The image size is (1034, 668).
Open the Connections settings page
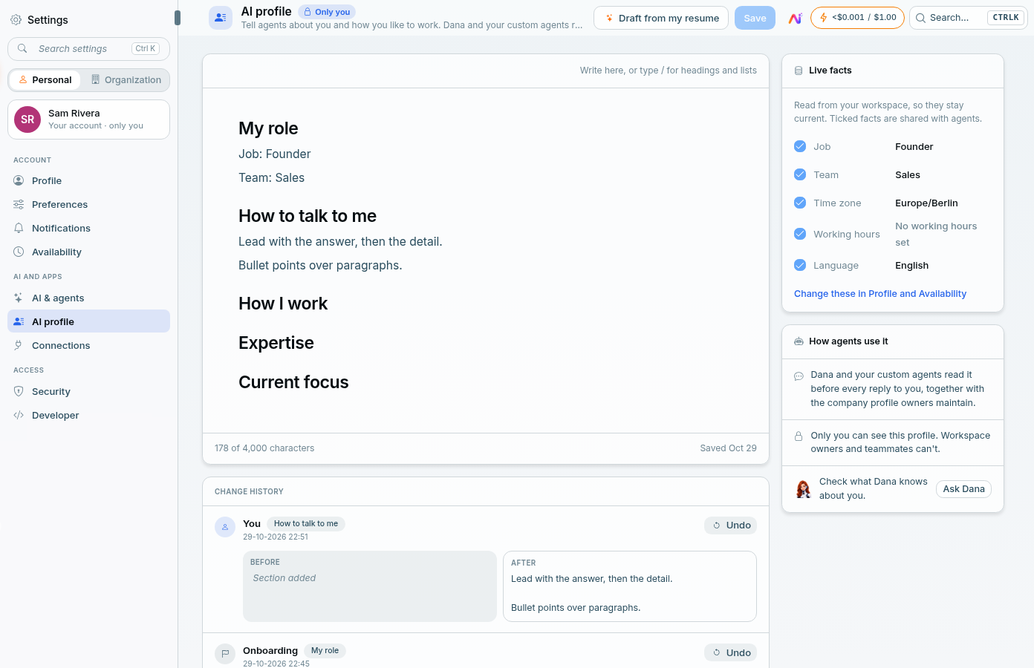[88, 345]
